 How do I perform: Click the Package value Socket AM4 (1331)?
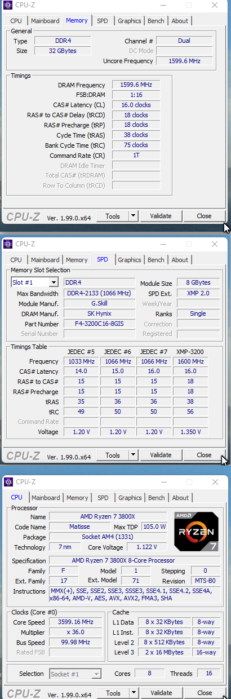108,537
